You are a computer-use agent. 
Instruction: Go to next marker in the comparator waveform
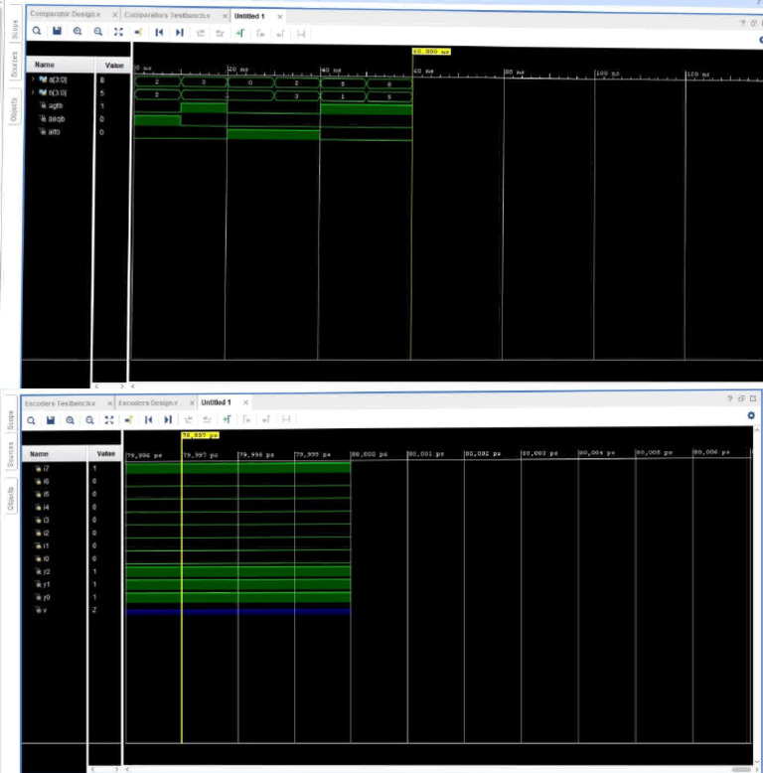(280, 34)
